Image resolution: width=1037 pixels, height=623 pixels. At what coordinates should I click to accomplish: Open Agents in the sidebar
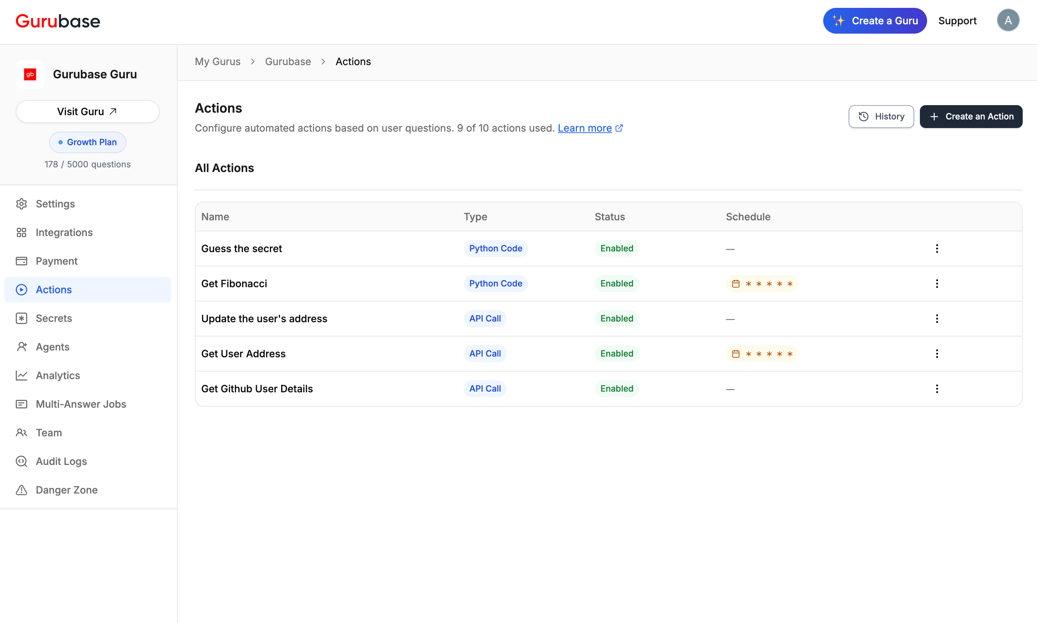87,347
